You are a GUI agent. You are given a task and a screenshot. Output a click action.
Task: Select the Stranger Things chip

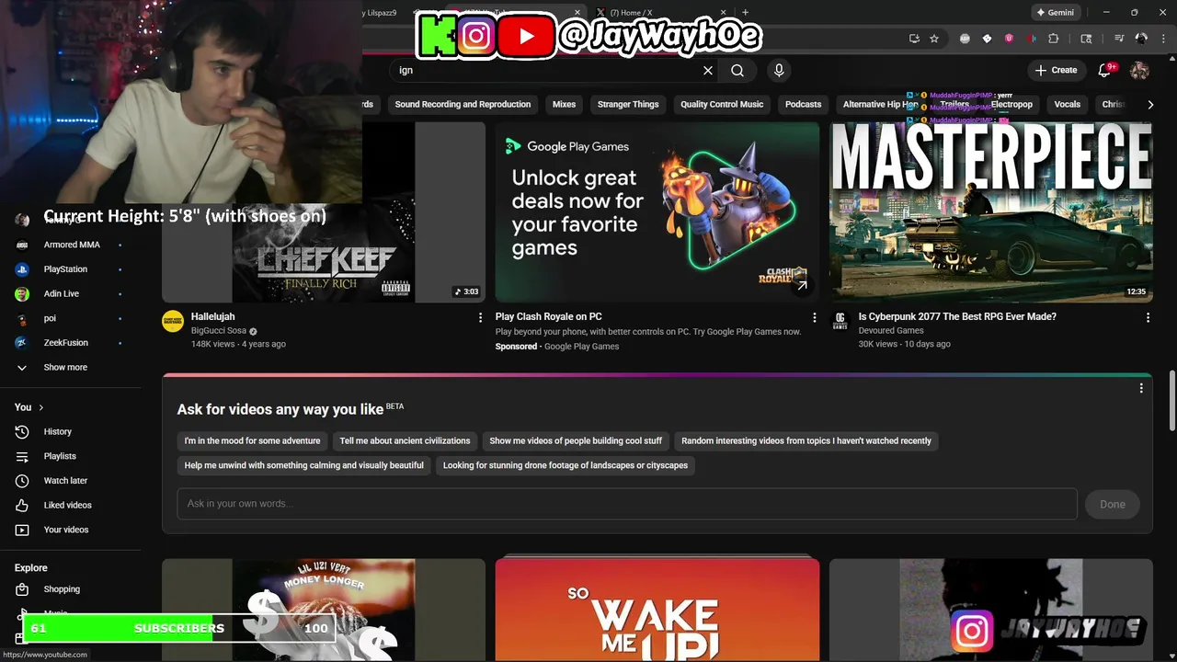(628, 105)
